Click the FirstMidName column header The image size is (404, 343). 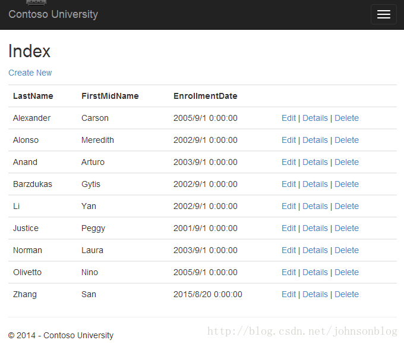click(110, 96)
